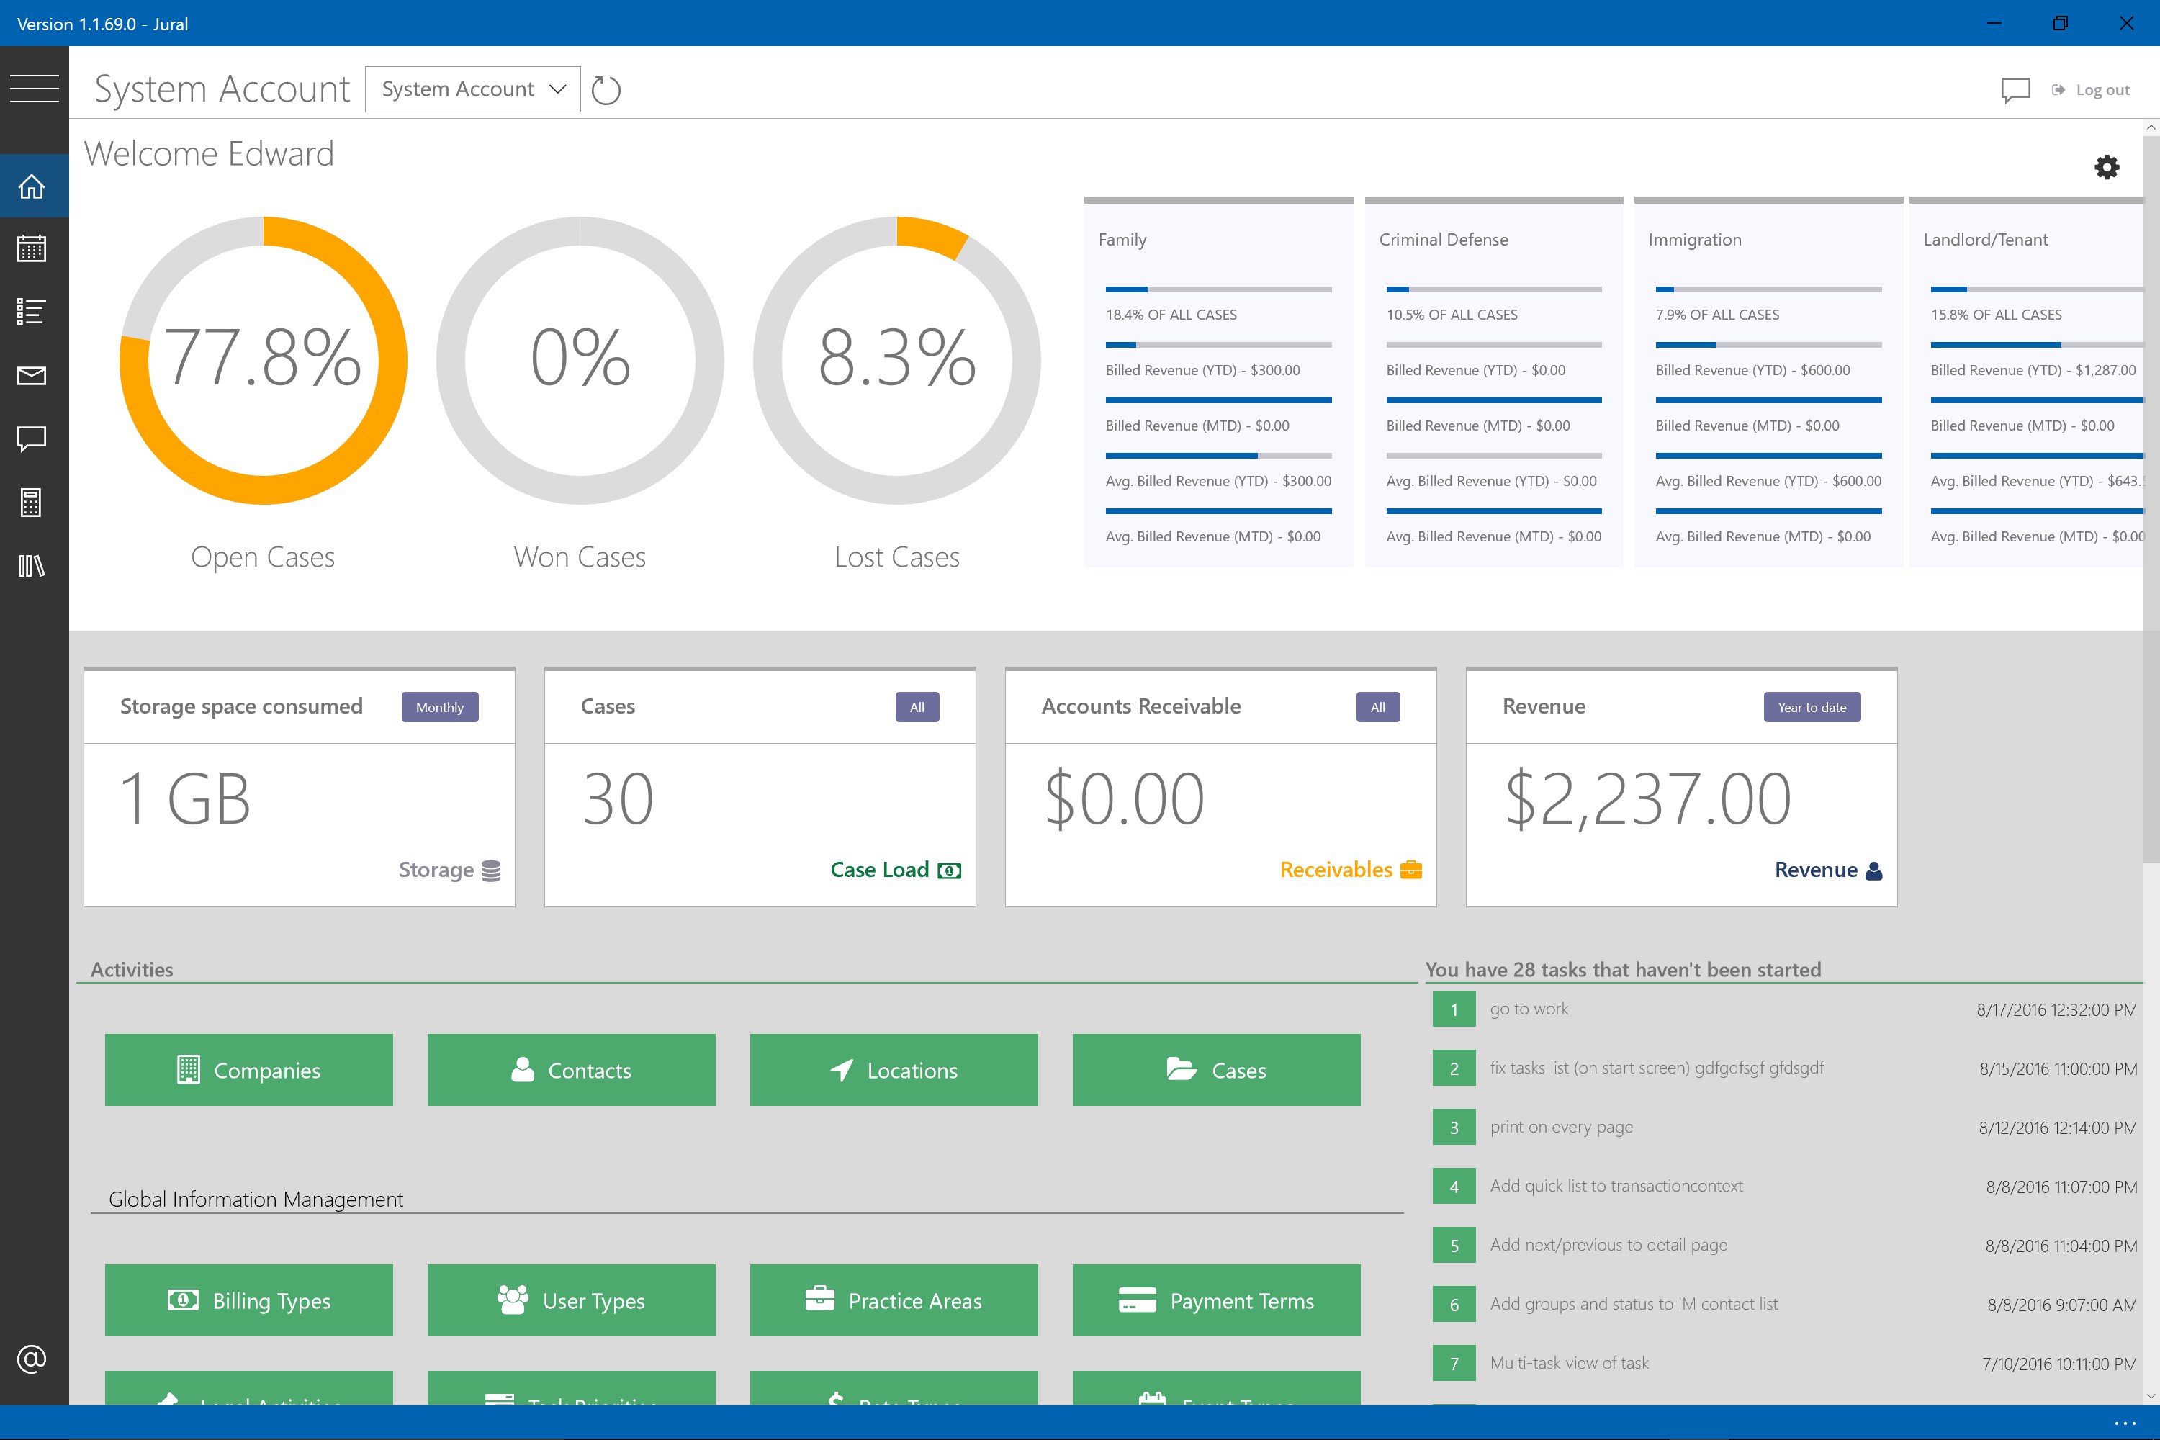Image resolution: width=2160 pixels, height=1440 pixels.
Task: Select task 'print on every page'
Action: (x=1561, y=1127)
